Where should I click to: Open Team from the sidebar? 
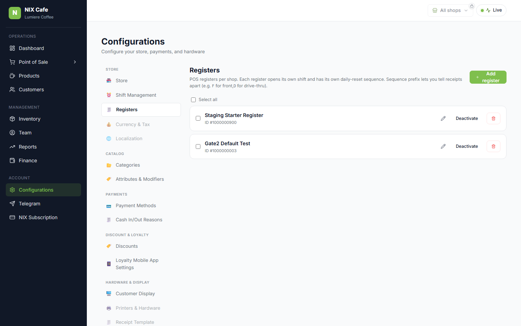(x=43, y=133)
